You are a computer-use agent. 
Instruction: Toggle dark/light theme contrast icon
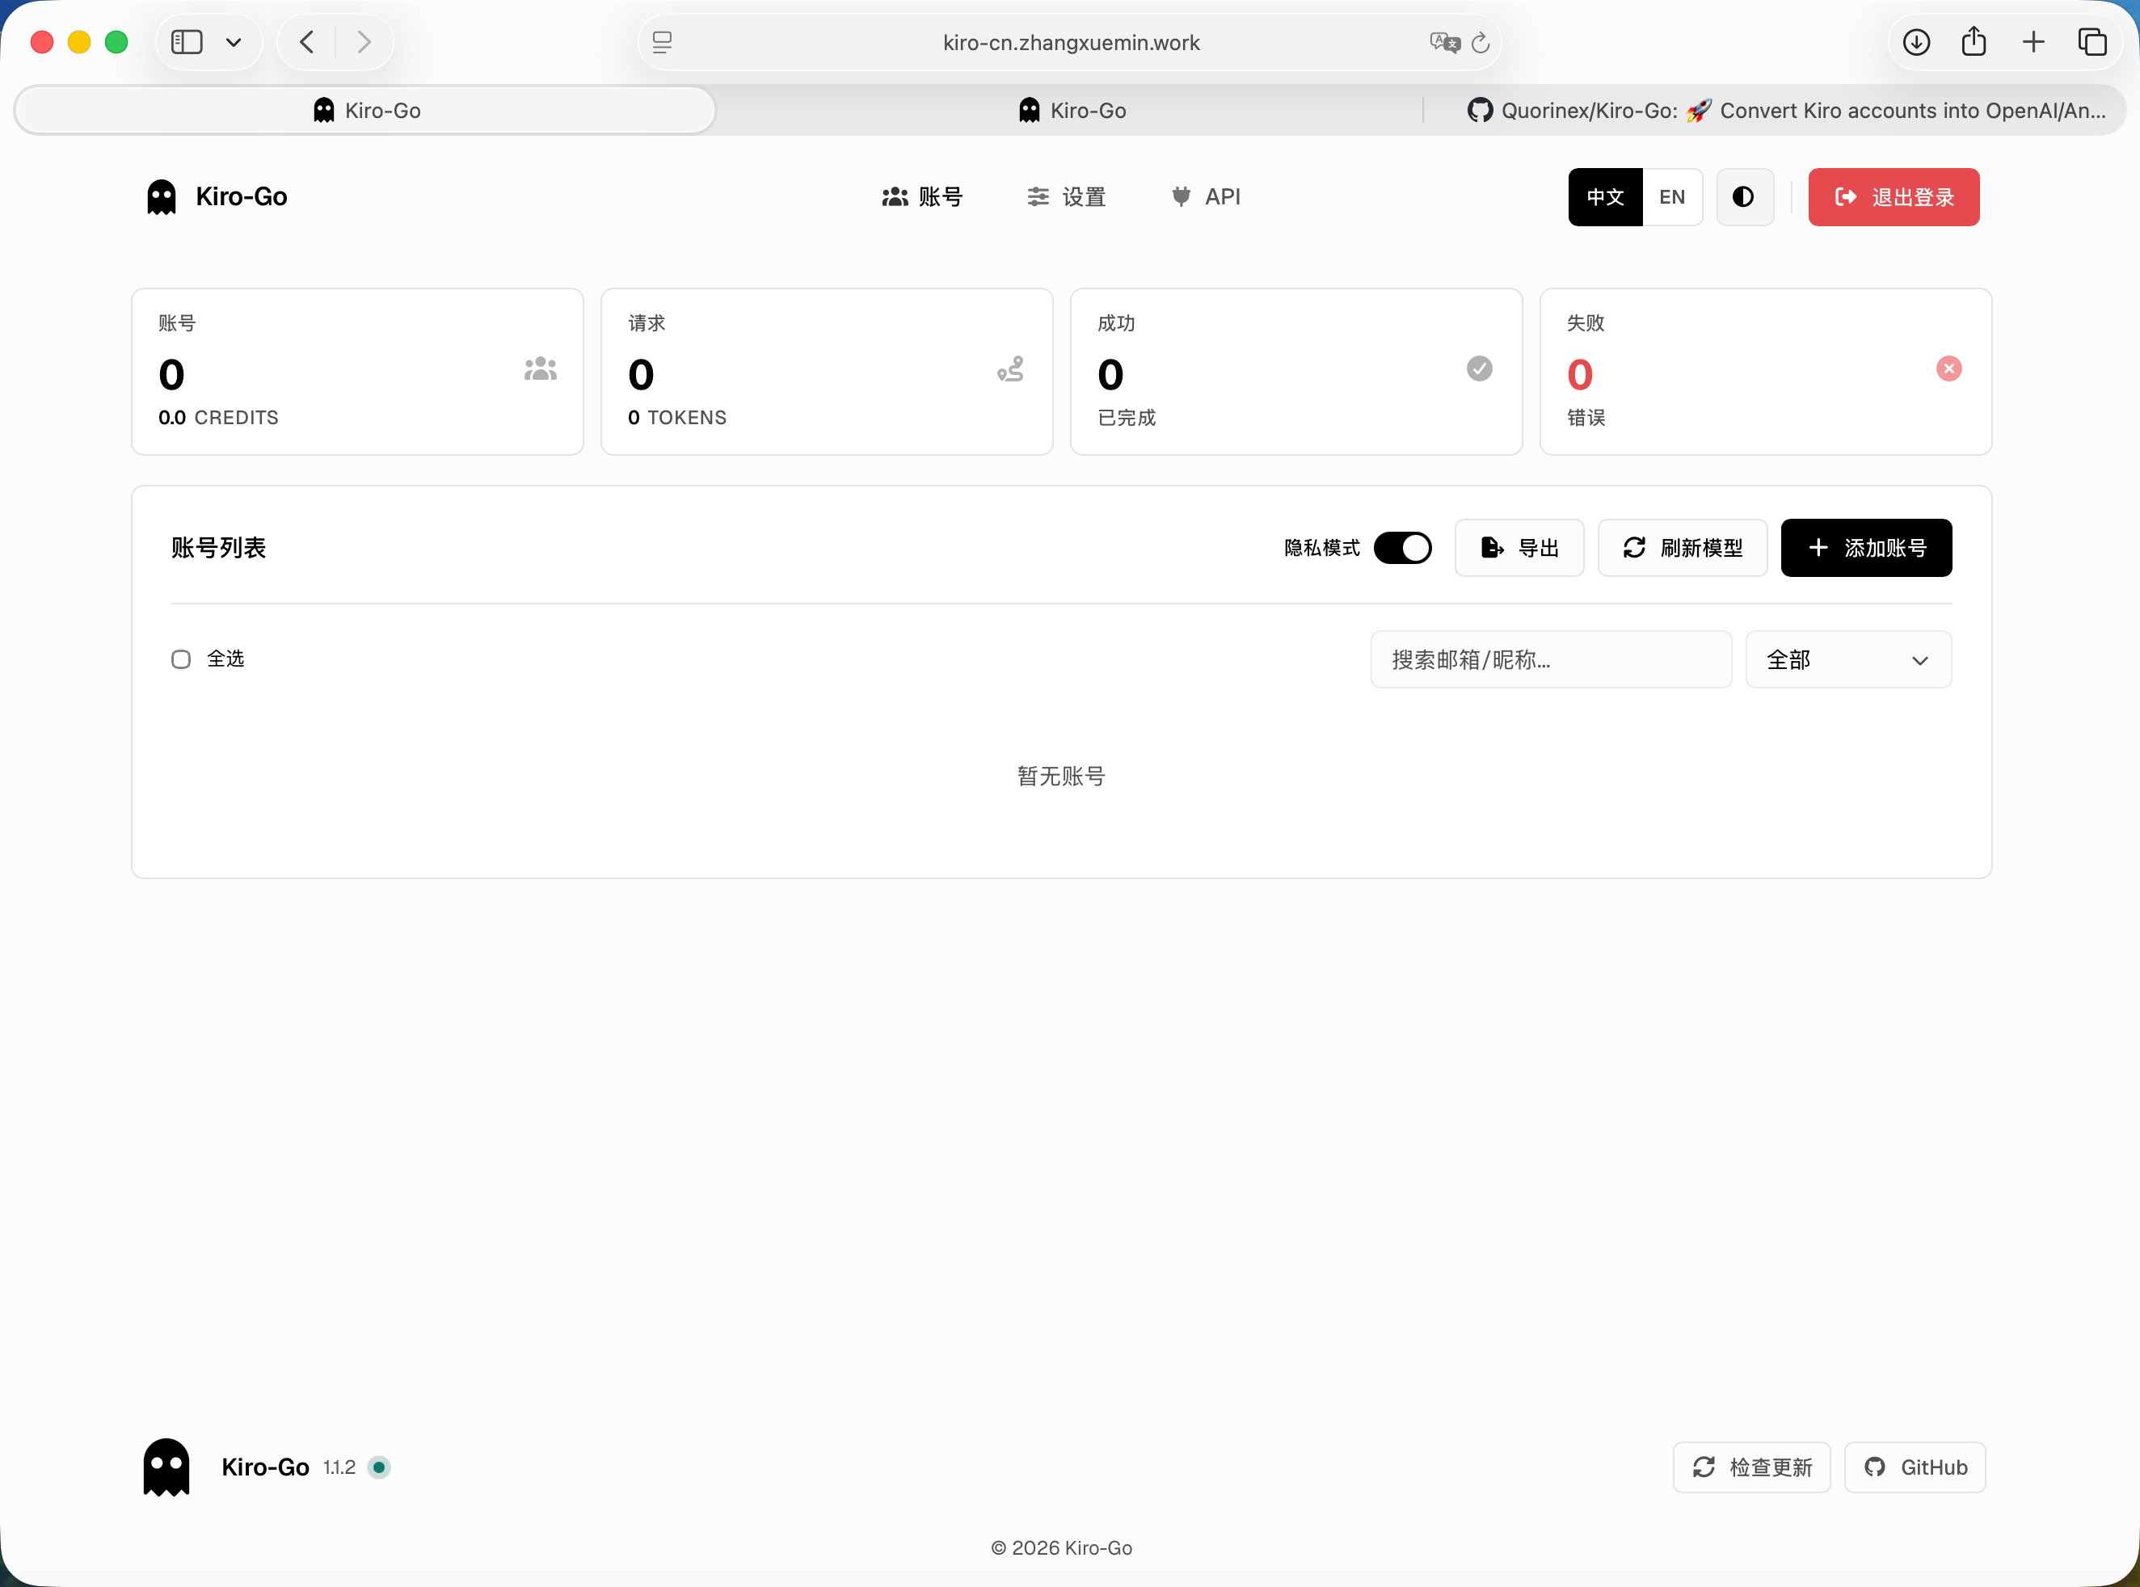click(x=1743, y=197)
